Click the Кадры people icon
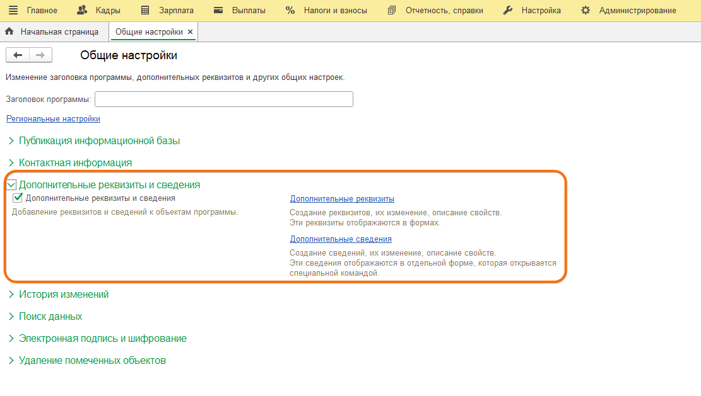701x396 pixels. 82,10
